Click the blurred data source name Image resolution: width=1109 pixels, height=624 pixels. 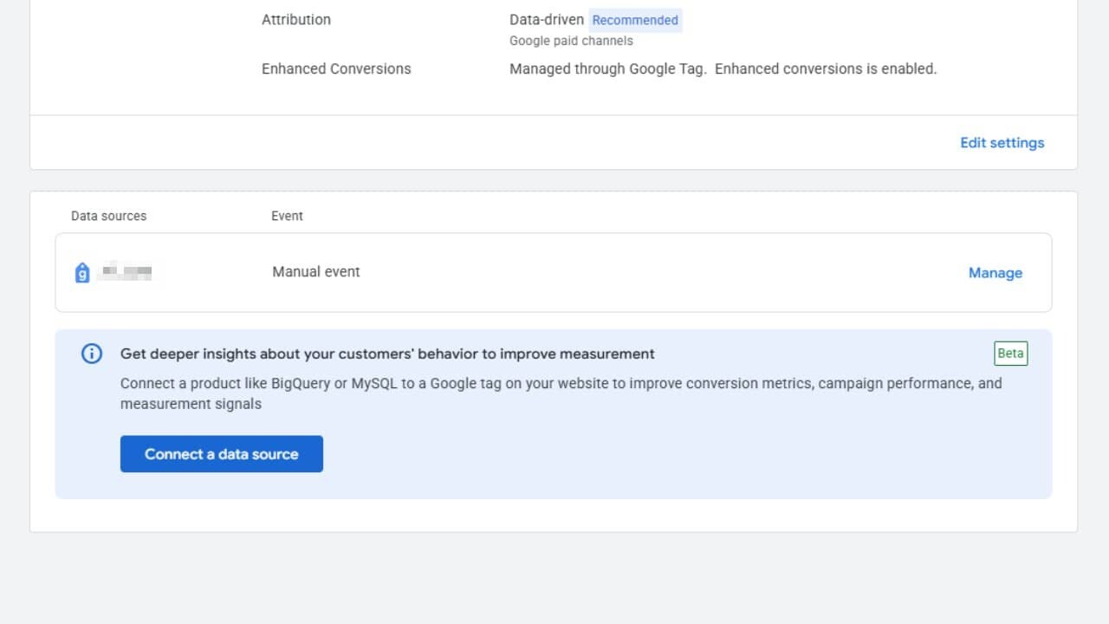126,273
